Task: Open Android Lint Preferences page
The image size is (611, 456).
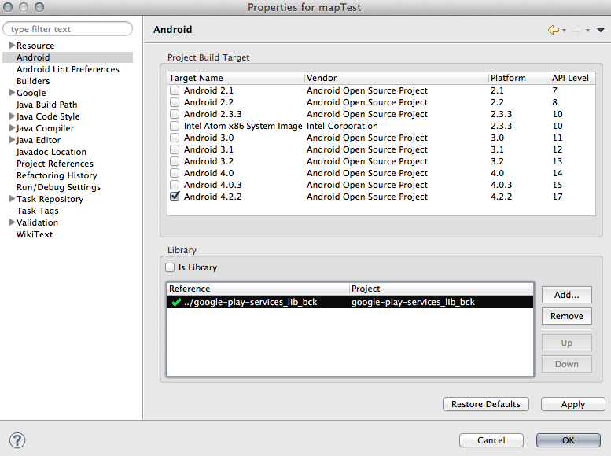Action: tap(68, 69)
